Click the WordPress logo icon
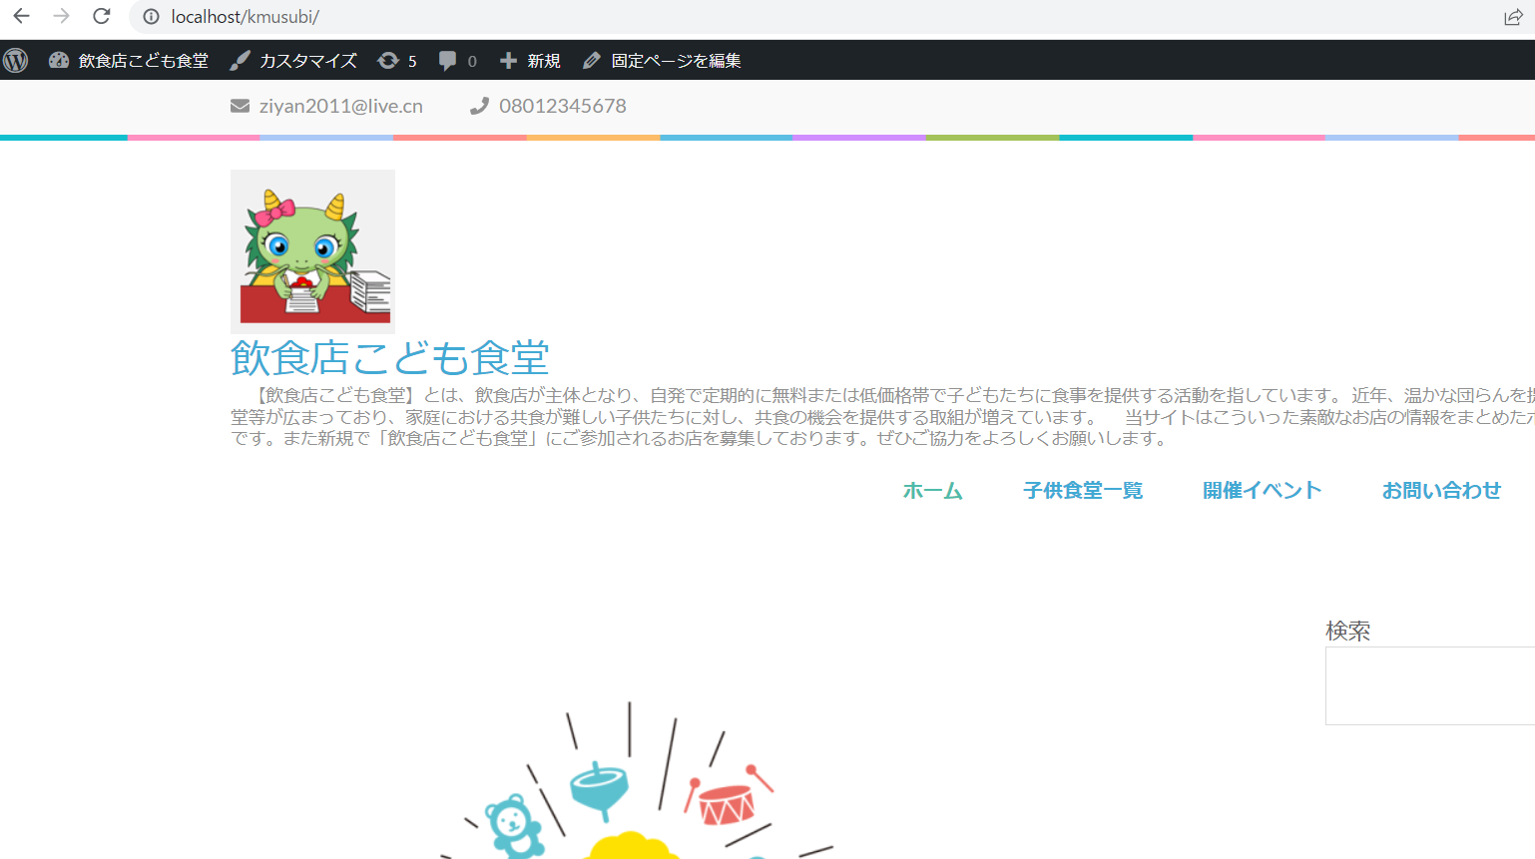The width and height of the screenshot is (1535, 859). coord(16,61)
